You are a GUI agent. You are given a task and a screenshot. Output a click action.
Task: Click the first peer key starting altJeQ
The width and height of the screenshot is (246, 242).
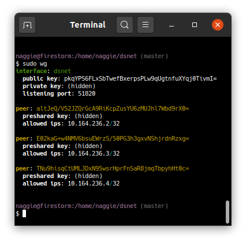(x=113, y=108)
